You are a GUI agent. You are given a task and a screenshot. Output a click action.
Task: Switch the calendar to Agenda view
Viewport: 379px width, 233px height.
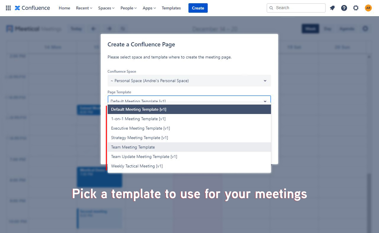tap(347, 29)
